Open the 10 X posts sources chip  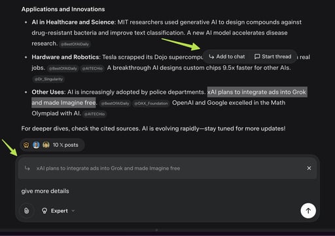point(52,145)
